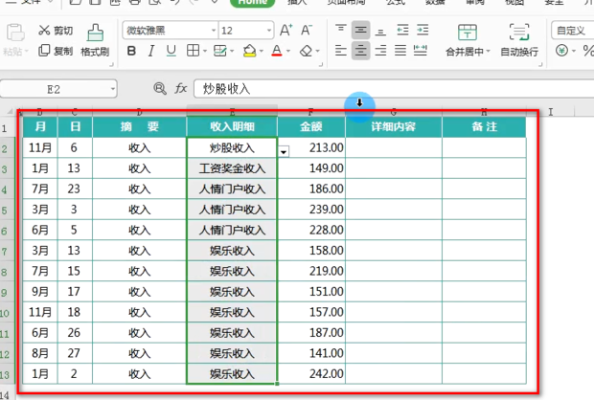The image size is (594, 400).
Task: Apply red font color A
Action: pyautogui.click(x=277, y=51)
